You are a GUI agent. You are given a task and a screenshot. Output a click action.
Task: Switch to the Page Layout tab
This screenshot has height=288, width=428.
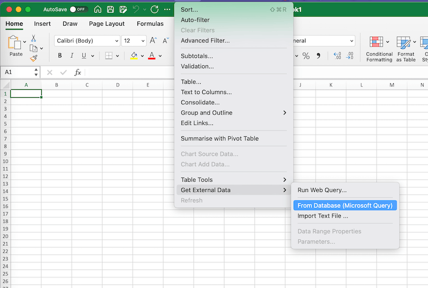coord(106,24)
